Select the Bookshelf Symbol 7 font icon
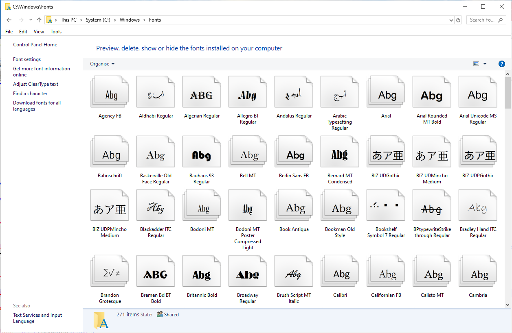Viewport: 512px width, 333px height. click(386, 206)
